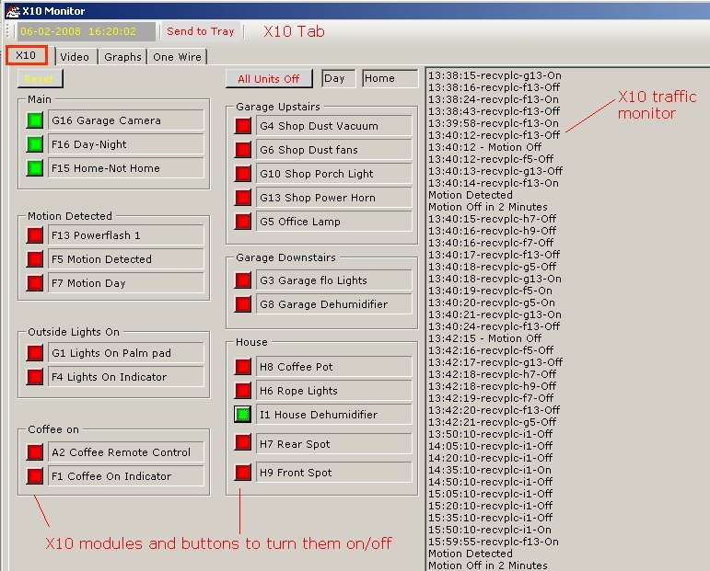Turn off I1 House Dehumidifier green button
The width and height of the screenshot is (710, 571).
tap(243, 415)
